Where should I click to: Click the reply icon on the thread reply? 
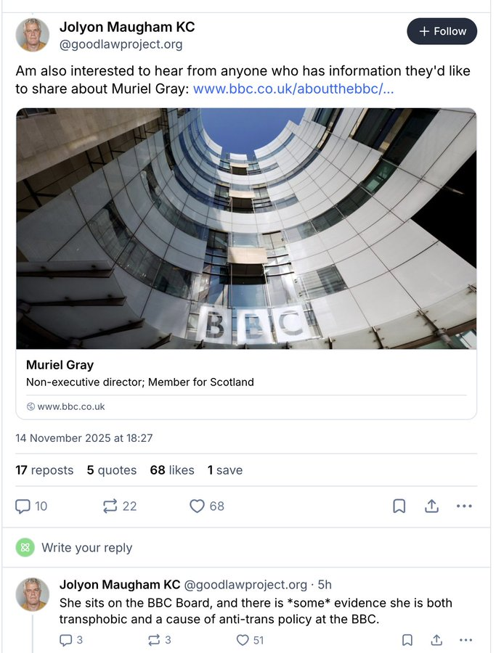(x=66, y=640)
